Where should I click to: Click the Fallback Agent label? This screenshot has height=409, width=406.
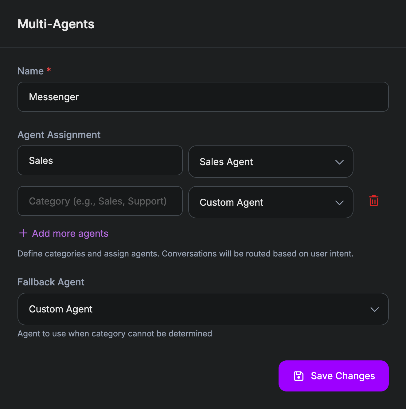[x=51, y=282]
